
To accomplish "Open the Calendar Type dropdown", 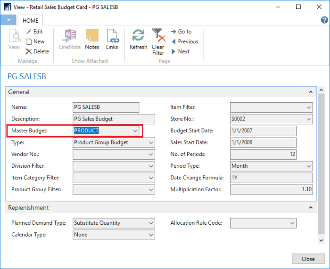I will point(151,235).
